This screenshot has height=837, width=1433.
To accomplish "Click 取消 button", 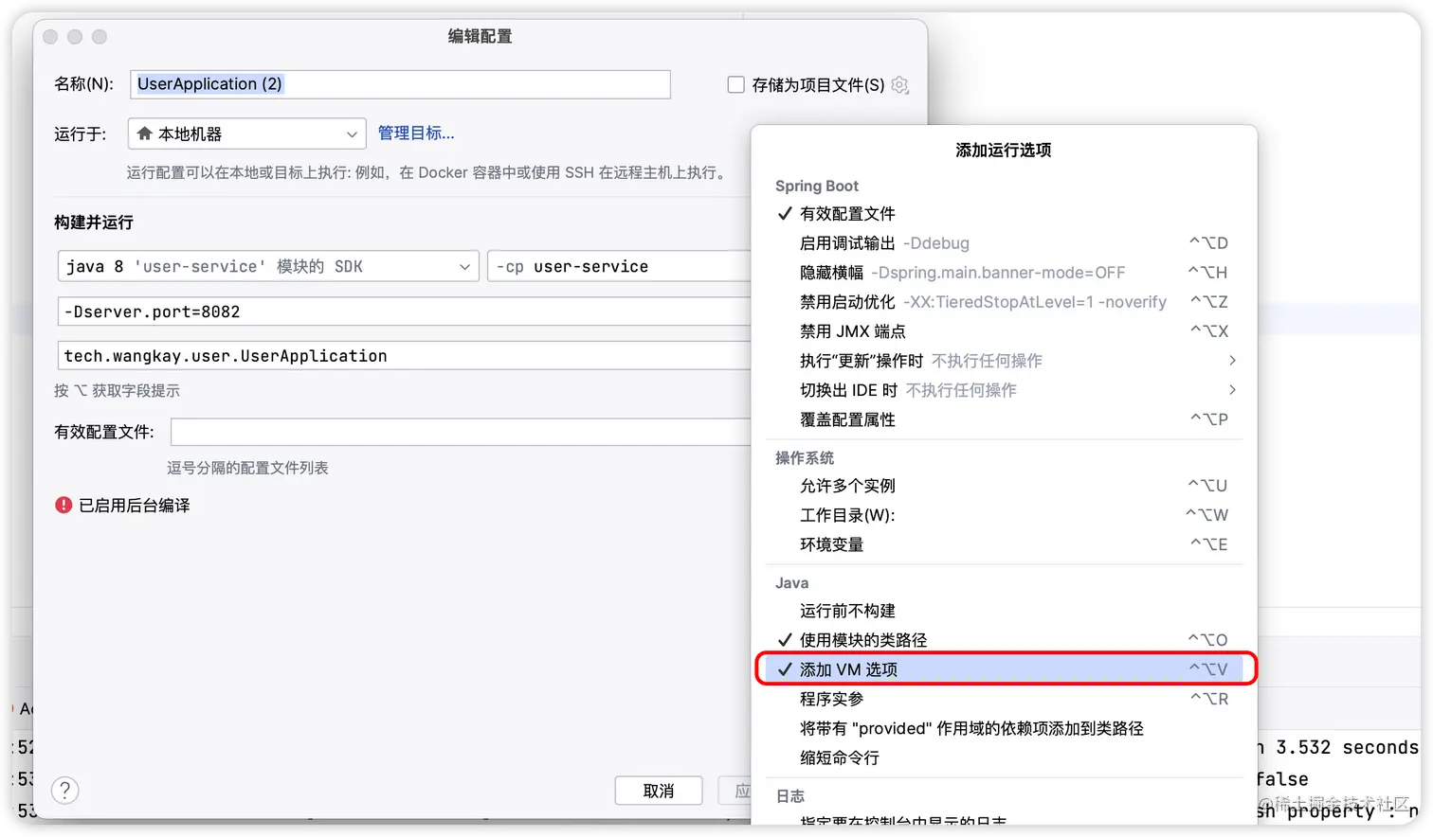I will point(659,791).
